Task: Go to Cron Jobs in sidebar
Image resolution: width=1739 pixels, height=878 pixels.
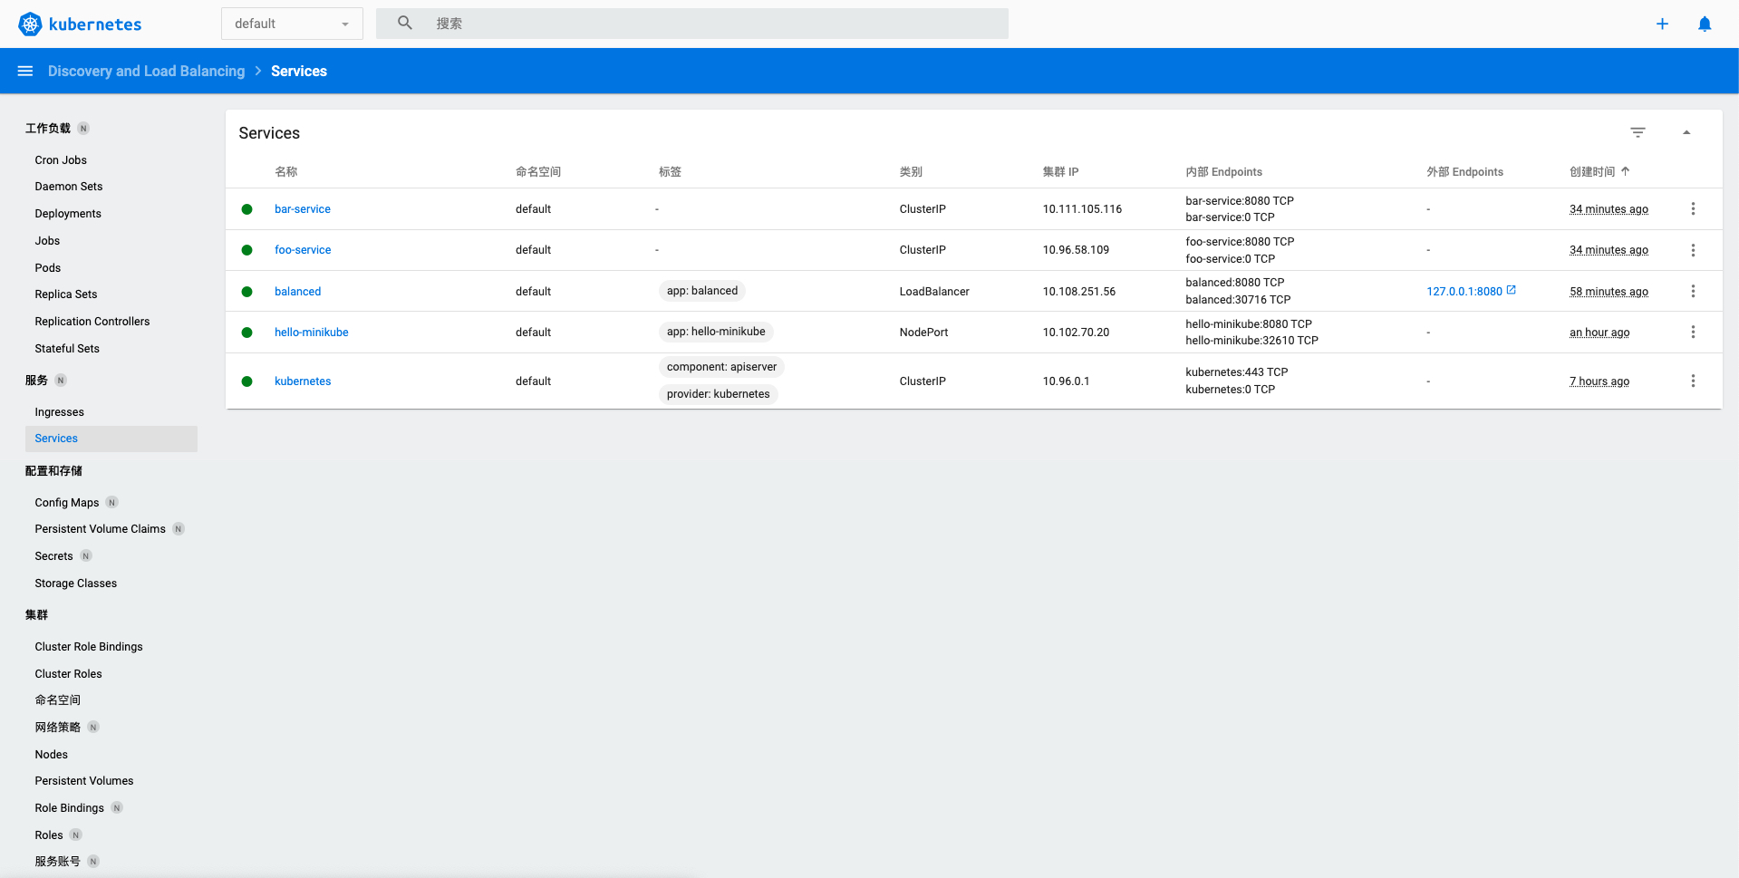Action: coord(61,160)
